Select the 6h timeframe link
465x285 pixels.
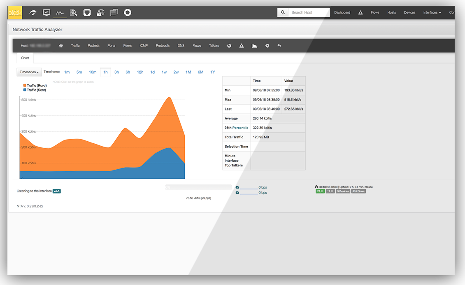pyautogui.click(x=128, y=72)
